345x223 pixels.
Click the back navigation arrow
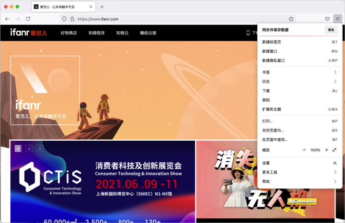tap(7, 19)
